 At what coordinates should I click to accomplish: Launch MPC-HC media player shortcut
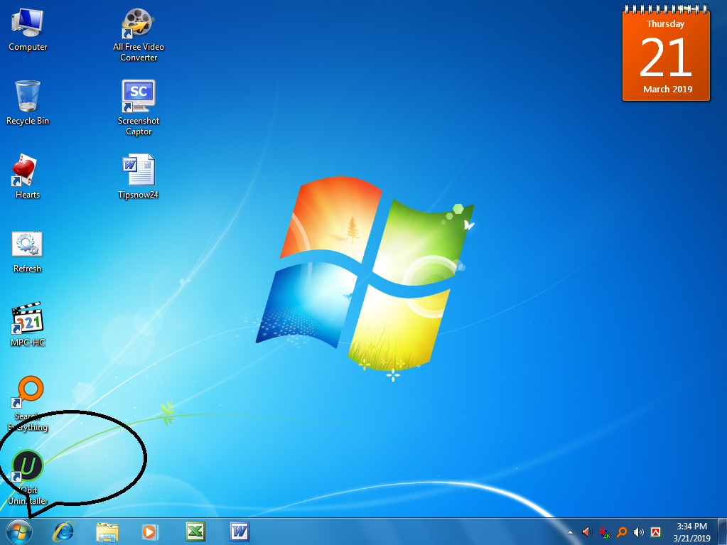(27, 325)
